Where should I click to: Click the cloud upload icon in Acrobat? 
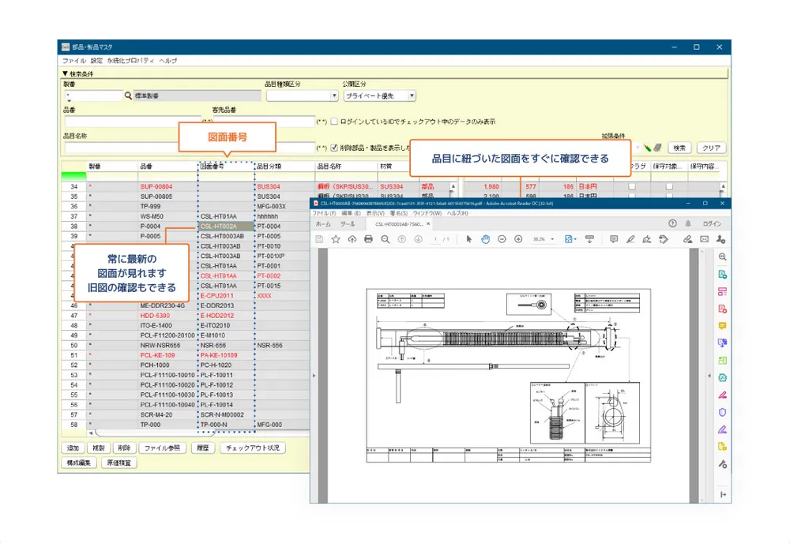coord(352,240)
